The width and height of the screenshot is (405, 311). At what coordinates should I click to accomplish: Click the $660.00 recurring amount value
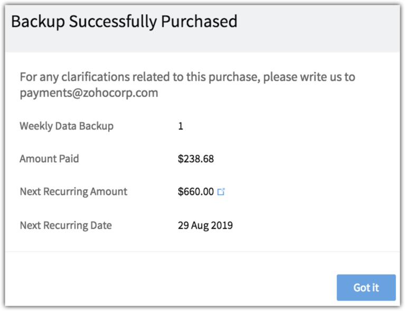coord(195,191)
